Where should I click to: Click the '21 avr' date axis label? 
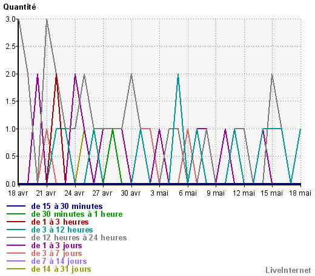coord(46,193)
